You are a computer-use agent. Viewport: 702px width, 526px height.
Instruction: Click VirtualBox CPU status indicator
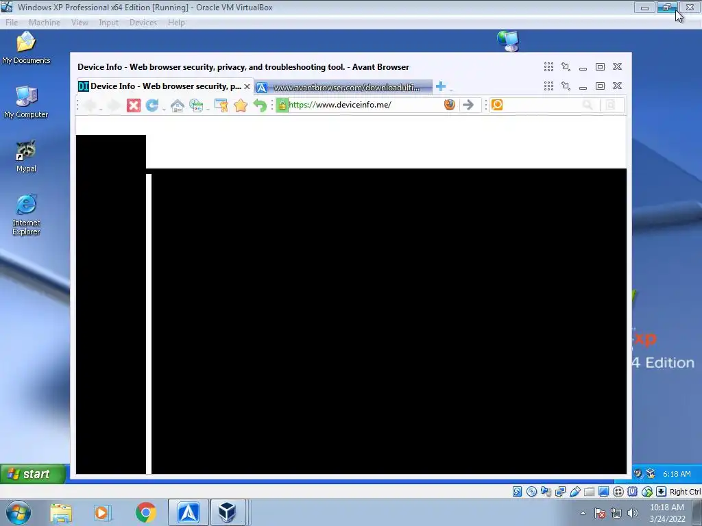632,492
